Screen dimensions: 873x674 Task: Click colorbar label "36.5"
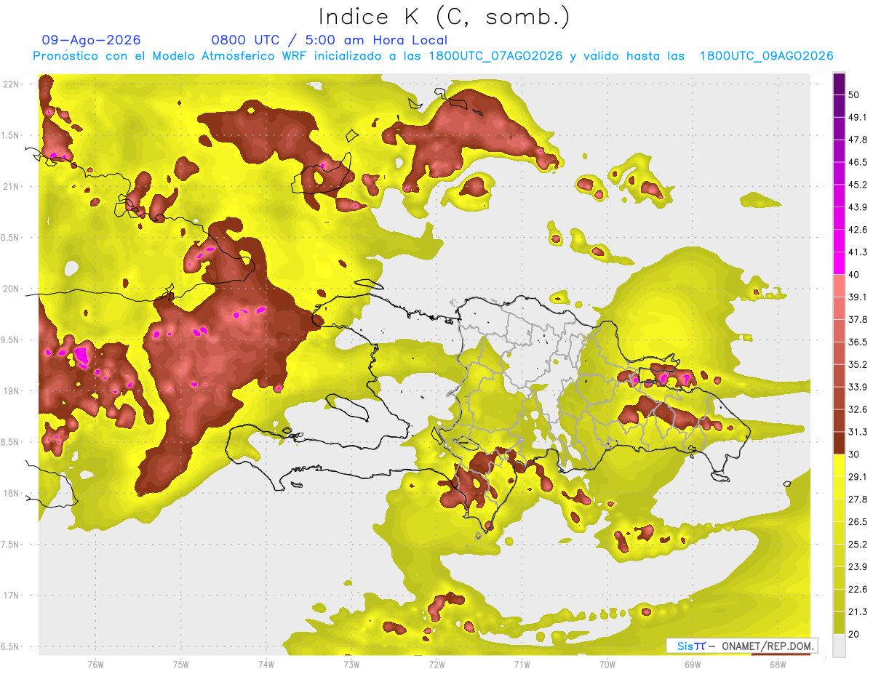858,342
